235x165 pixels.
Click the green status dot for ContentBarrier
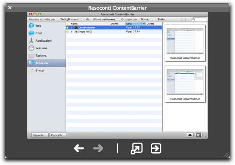[x=68, y=28]
